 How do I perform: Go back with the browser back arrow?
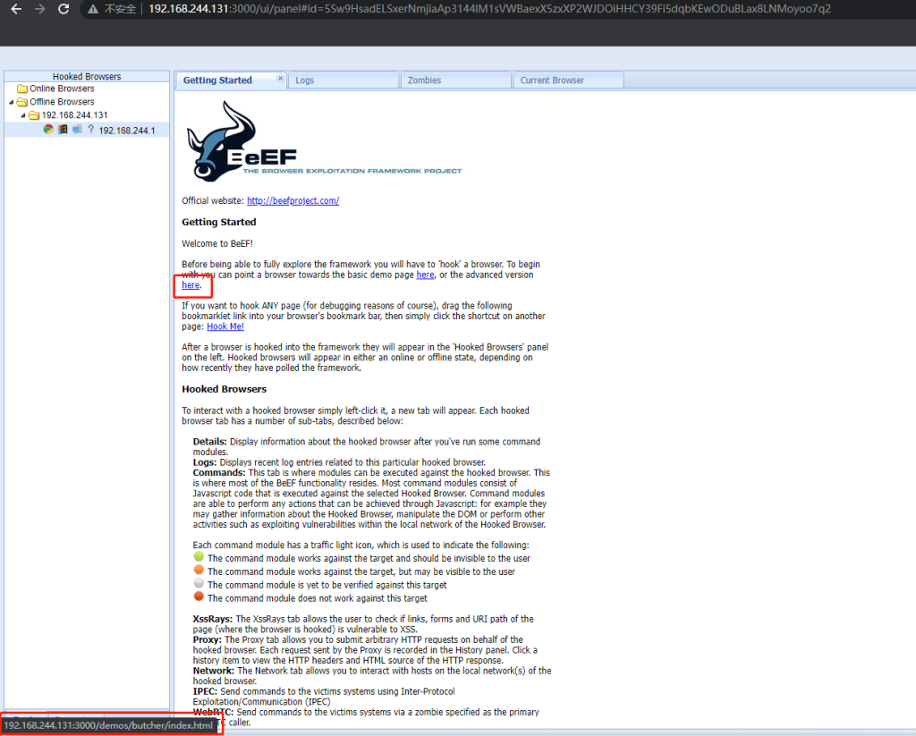point(16,9)
